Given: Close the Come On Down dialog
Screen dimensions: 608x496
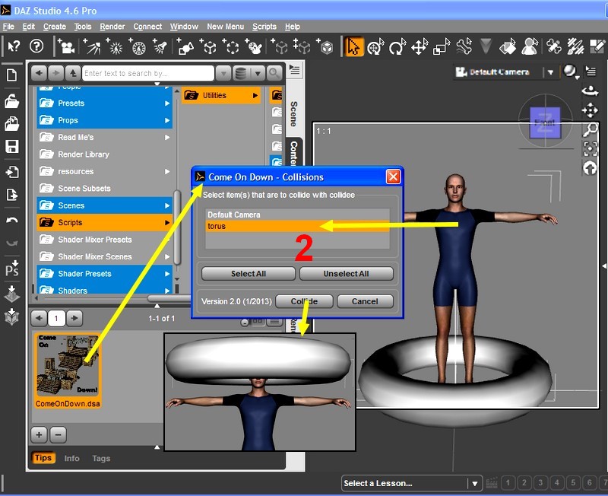Looking at the screenshot, I should [393, 177].
